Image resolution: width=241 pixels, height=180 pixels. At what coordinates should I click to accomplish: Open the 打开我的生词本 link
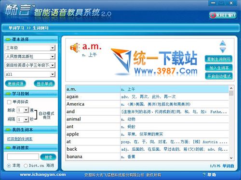point(20,139)
